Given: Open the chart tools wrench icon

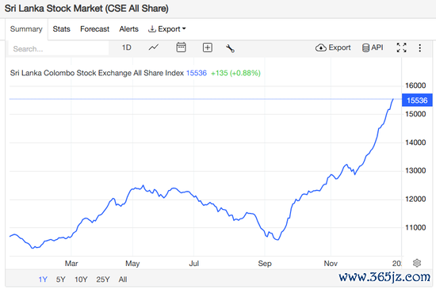Looking at the screenshot, I should pyautogui.click(x=230, y=48).
